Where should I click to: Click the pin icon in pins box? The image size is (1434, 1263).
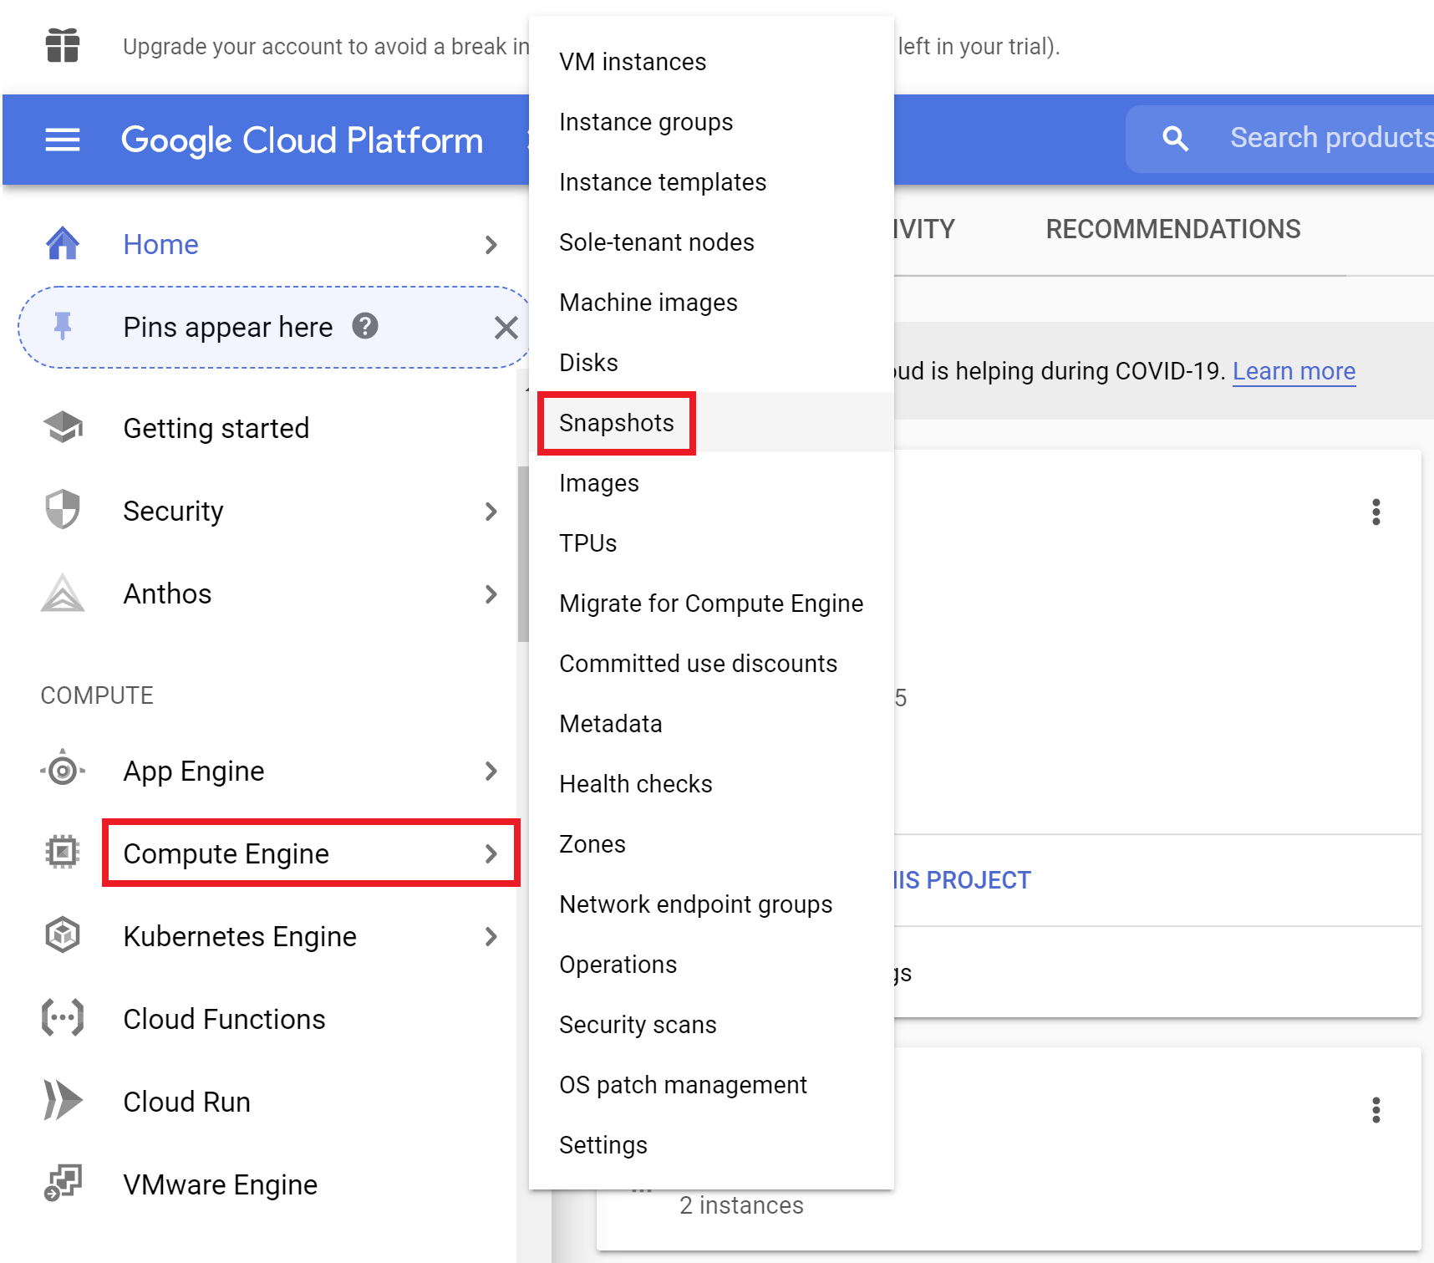pyautogui.click(x=63, y=326)
